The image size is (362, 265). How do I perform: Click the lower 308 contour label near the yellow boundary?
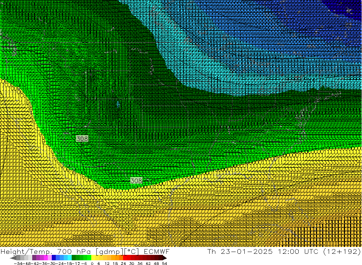click(136, 181)
